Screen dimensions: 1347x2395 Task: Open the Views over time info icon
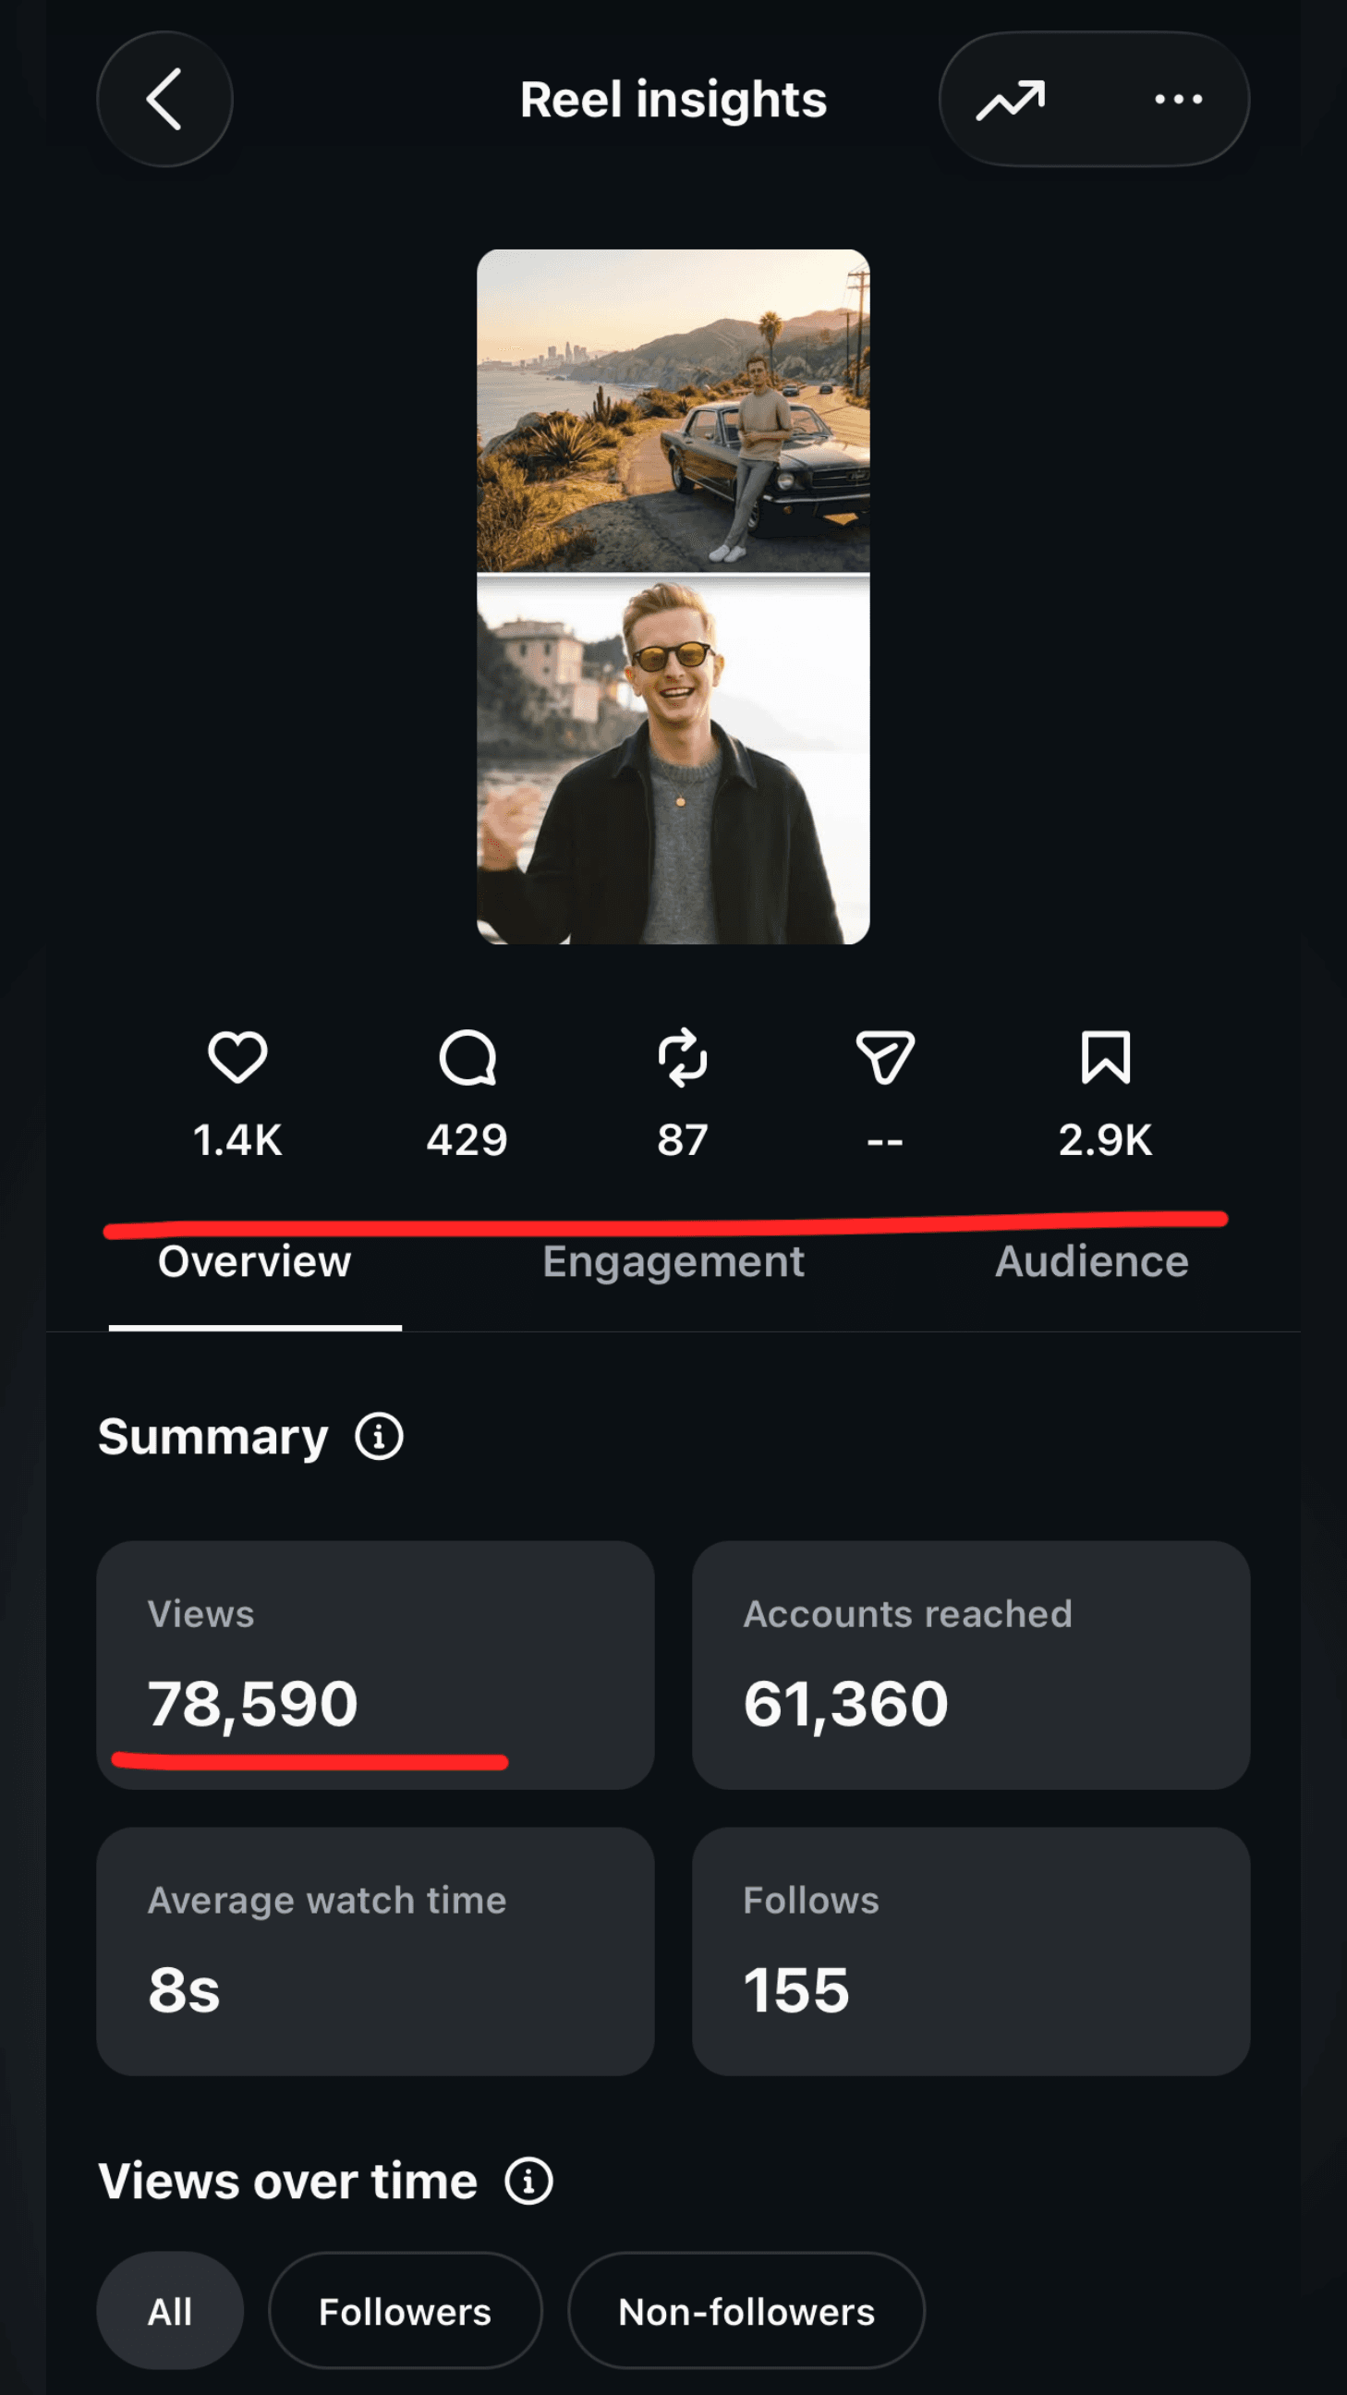pos(529,2182)
